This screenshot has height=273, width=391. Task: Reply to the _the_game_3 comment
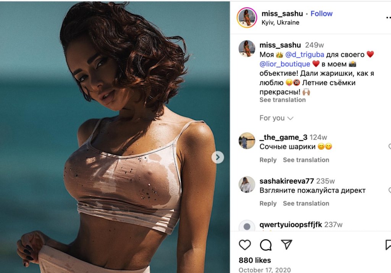click(268, 160)
